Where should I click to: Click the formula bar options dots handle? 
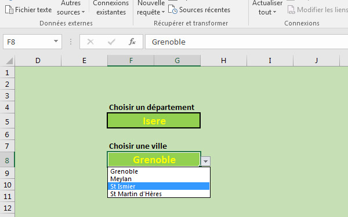click(x=71, y=42)
